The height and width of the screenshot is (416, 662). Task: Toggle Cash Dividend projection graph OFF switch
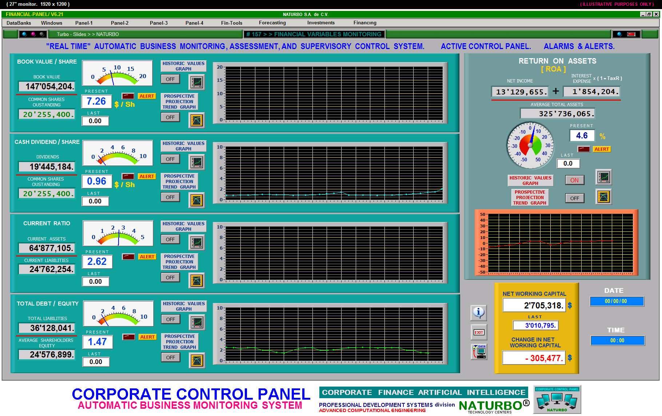[x=170, y=197]
